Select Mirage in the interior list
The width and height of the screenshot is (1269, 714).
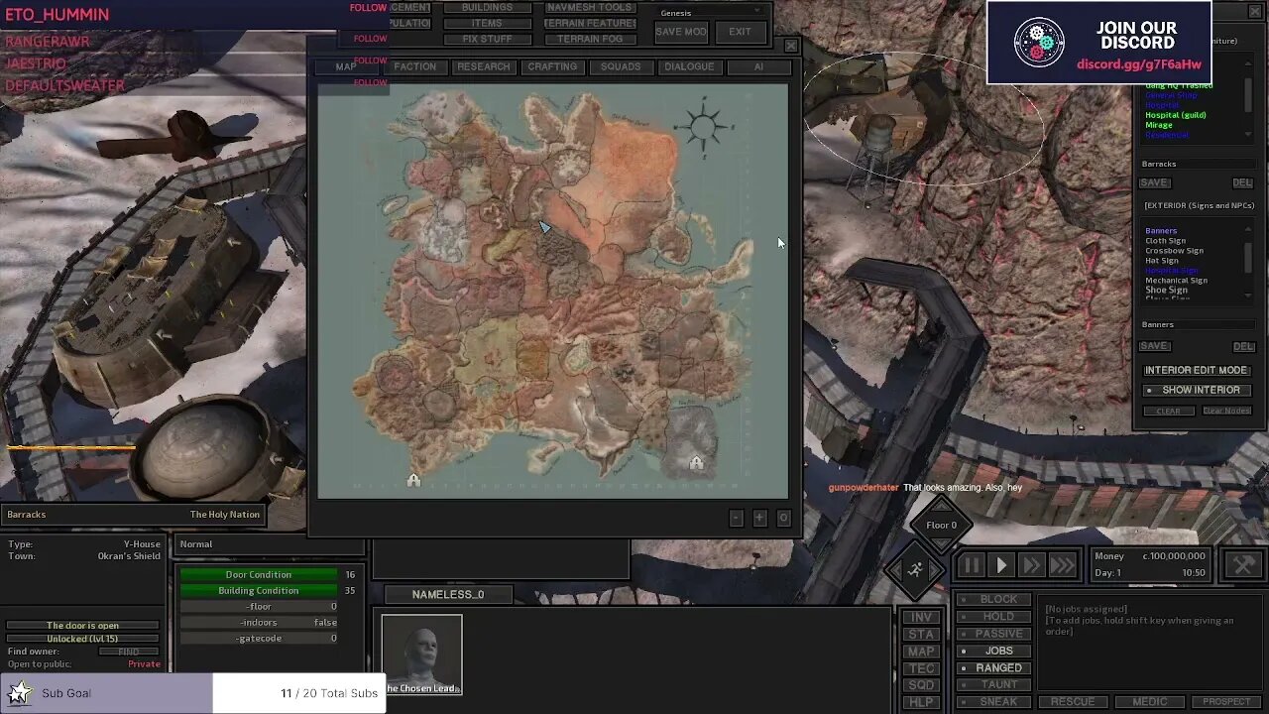[x=1159, y=125]
